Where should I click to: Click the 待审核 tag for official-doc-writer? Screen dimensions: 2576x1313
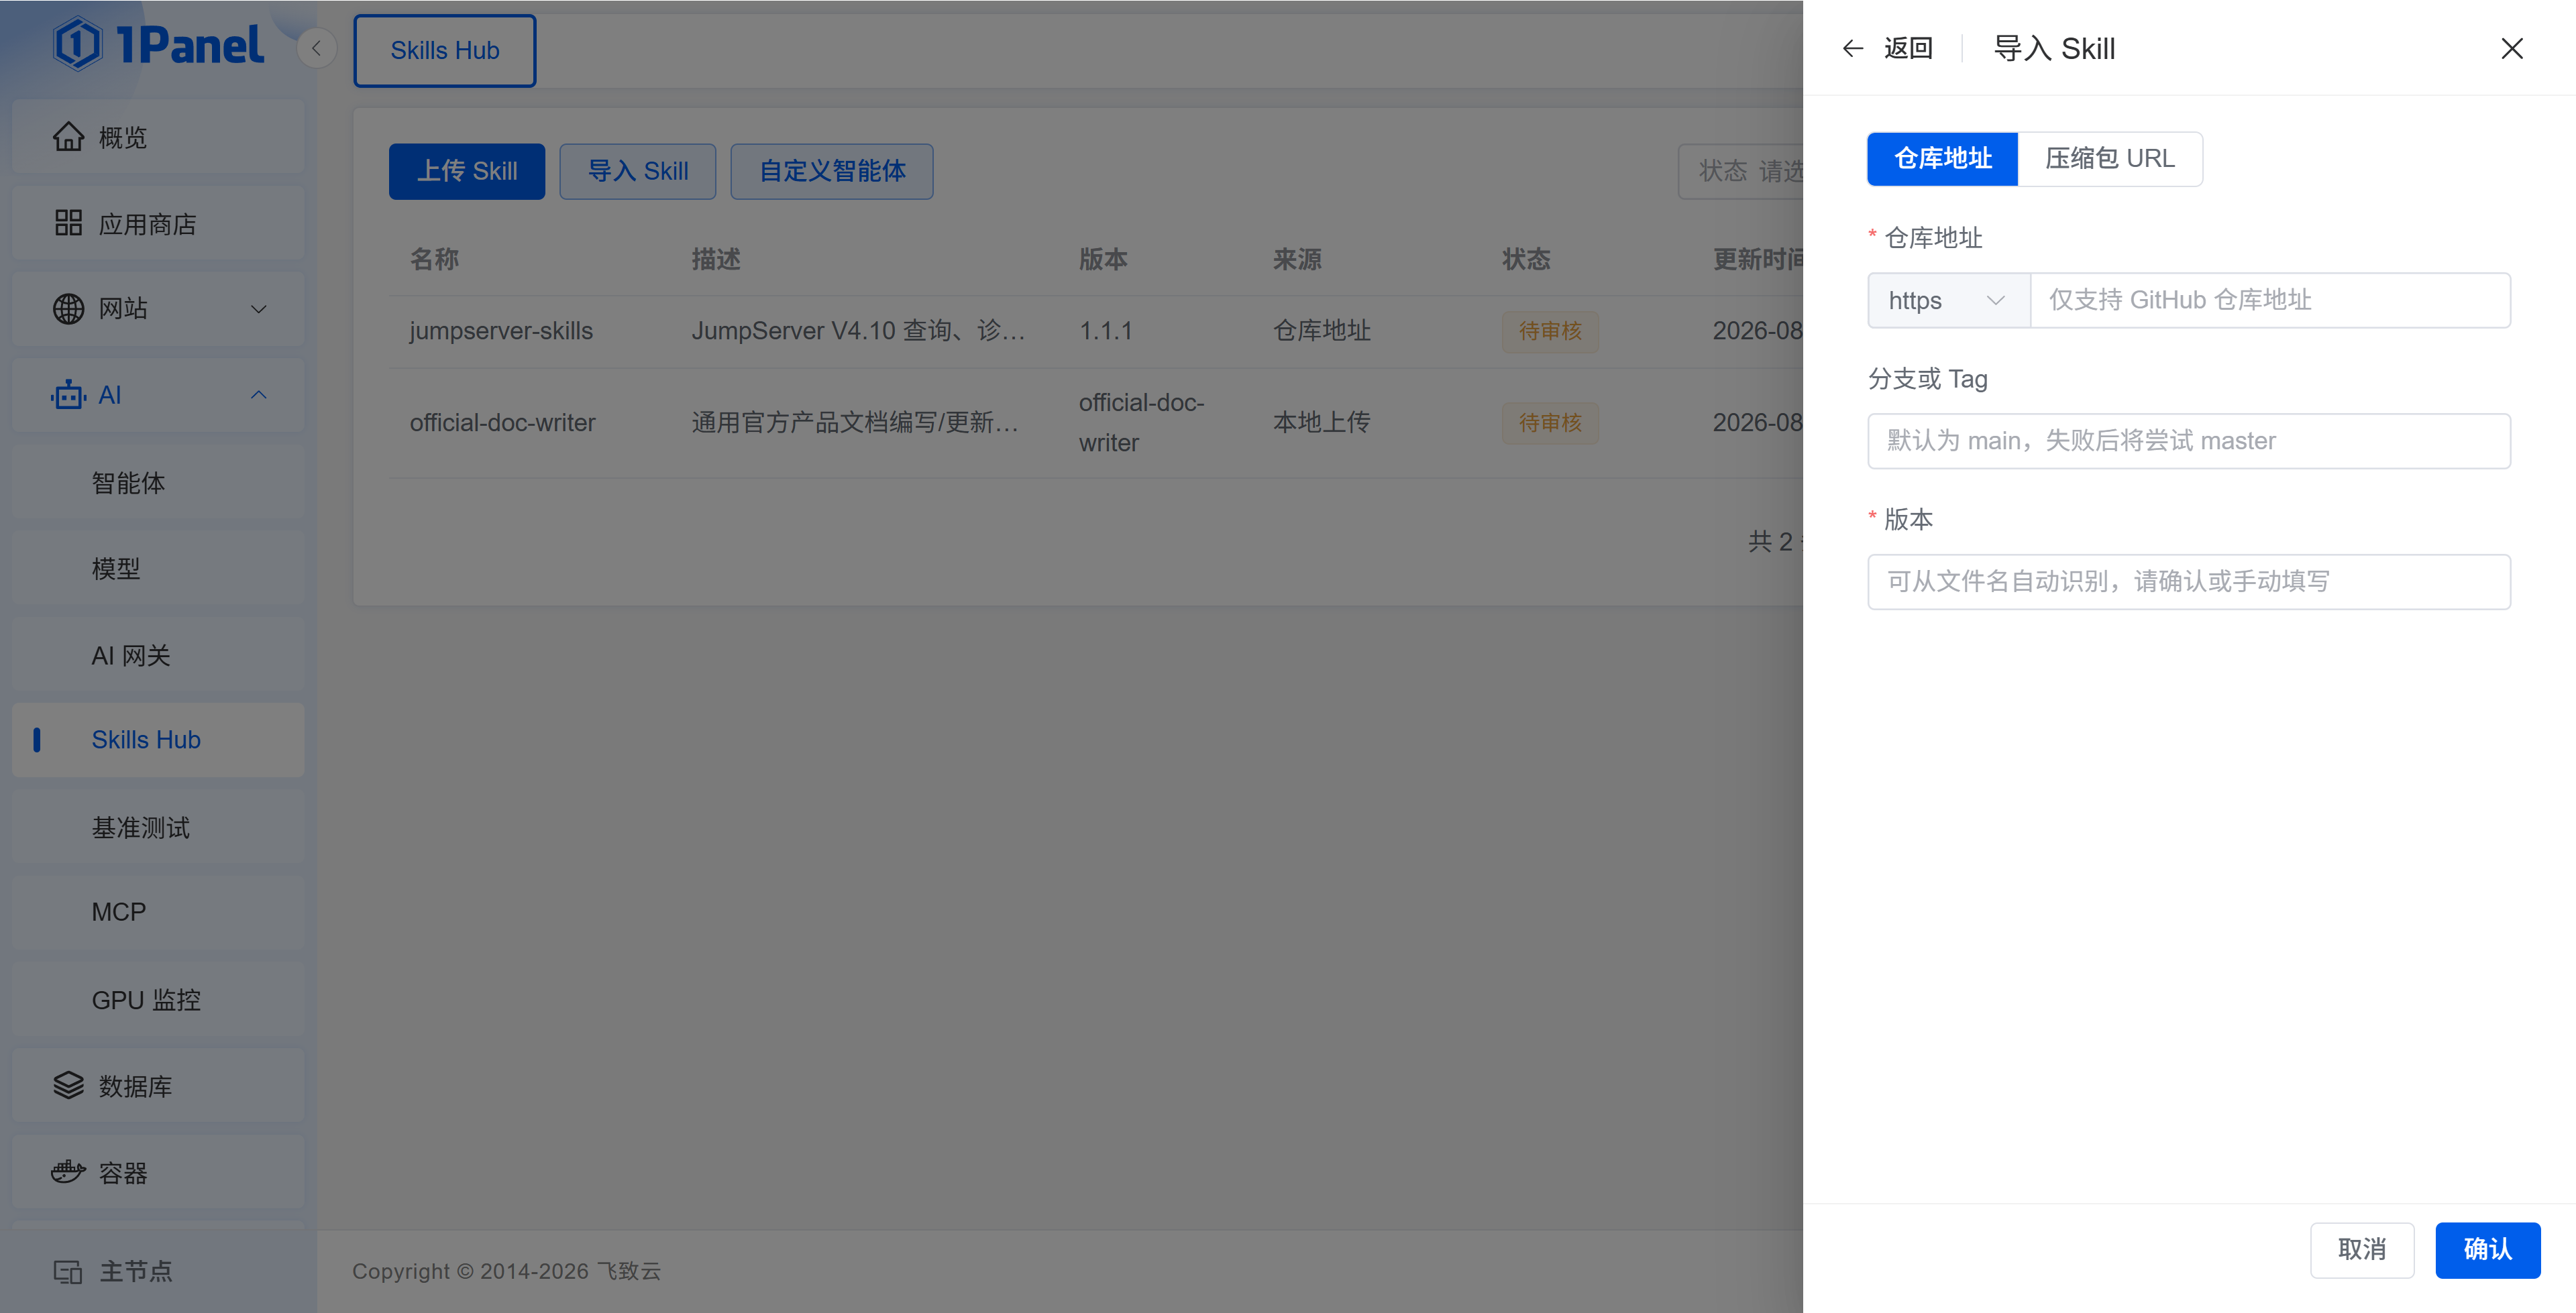click(x=1550, y=423)
